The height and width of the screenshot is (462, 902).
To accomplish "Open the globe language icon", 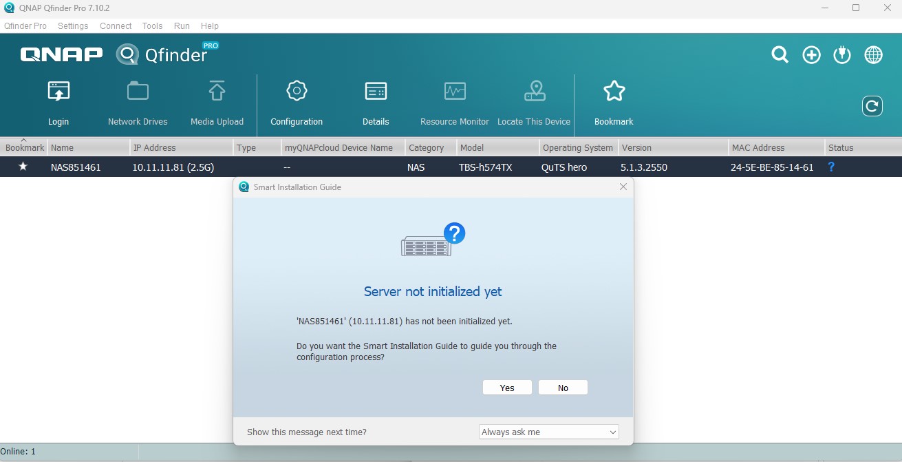I will coord(874,55).
